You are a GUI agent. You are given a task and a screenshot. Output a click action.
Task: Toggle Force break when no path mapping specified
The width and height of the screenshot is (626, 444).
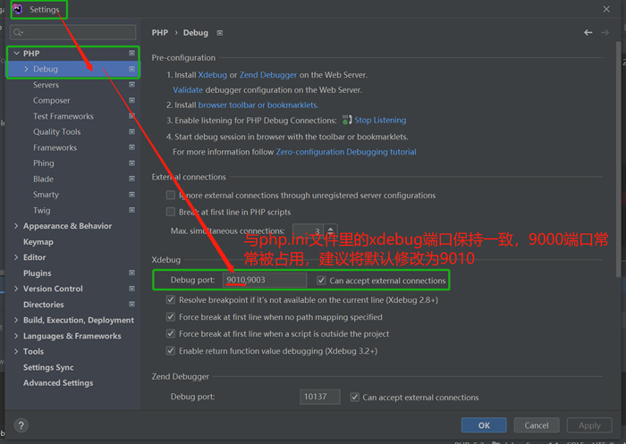[171, 317]
